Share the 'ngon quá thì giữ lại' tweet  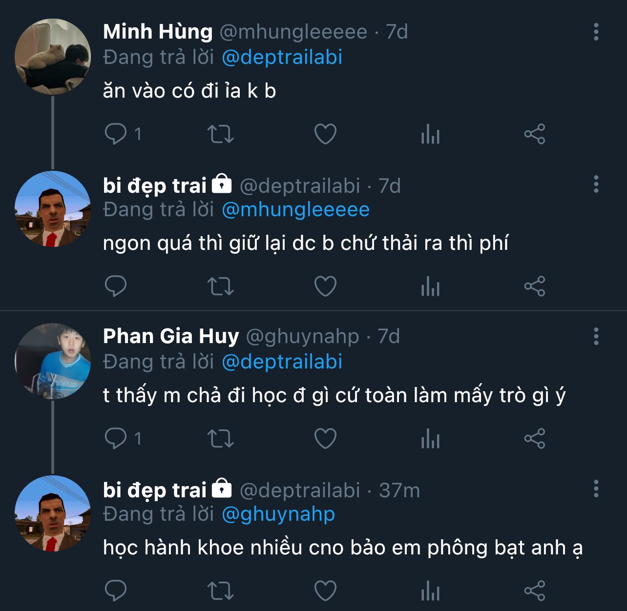535,286
